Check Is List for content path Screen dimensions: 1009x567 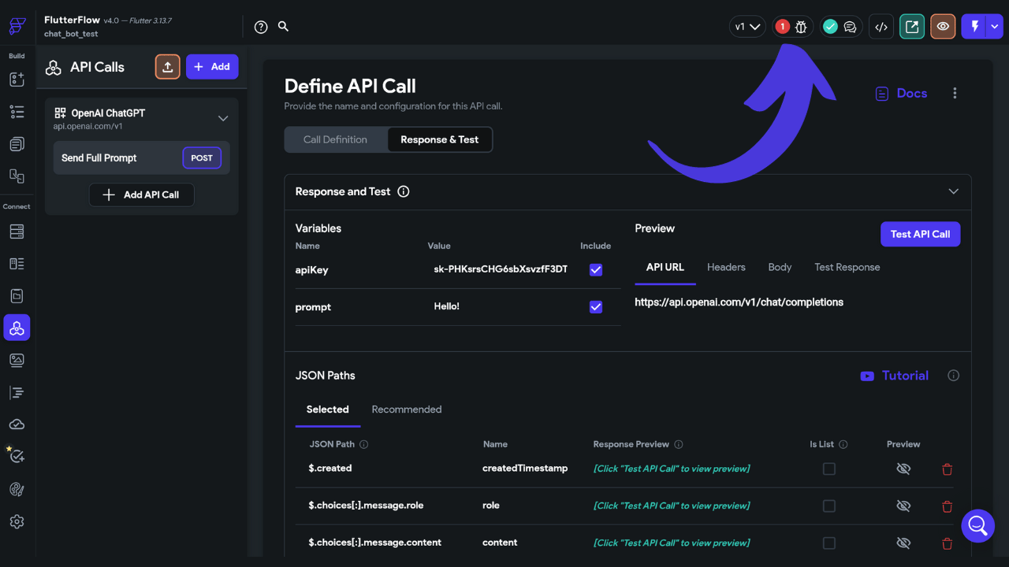pos(828,543)
